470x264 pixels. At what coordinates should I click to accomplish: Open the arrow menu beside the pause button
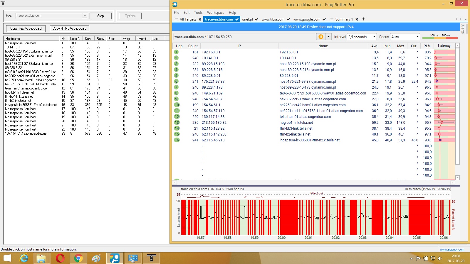328,37
